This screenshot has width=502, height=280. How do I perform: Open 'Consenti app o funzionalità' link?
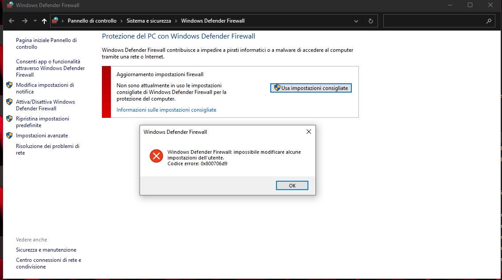[50, 68]
